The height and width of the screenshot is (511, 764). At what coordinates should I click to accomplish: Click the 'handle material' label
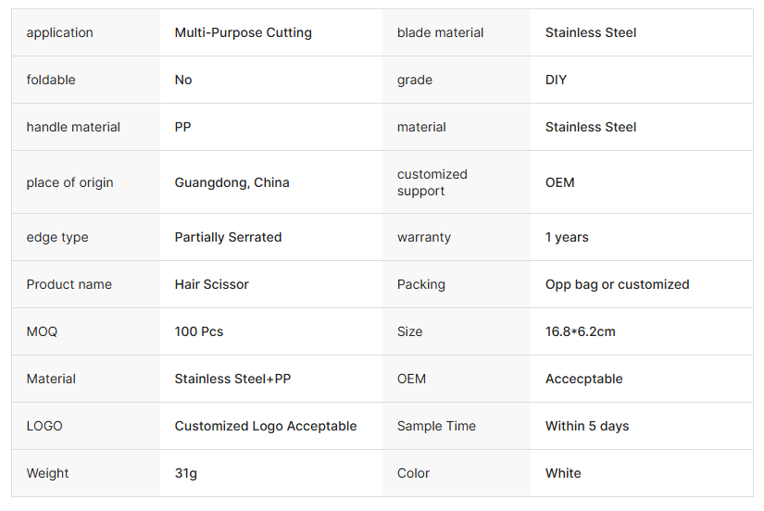click(x=73, y=127)
